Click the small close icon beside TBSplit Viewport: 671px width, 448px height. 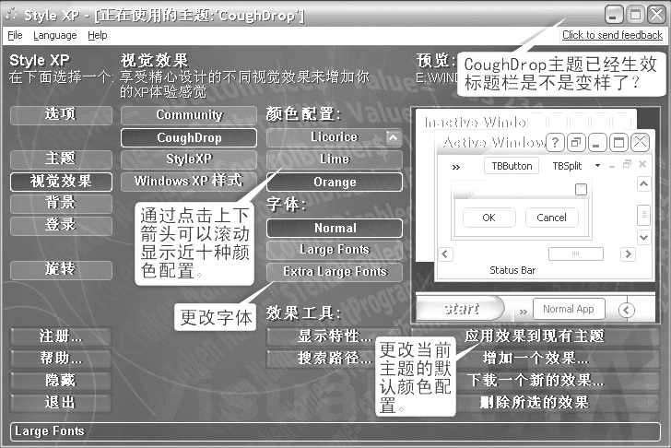point(642,164)
